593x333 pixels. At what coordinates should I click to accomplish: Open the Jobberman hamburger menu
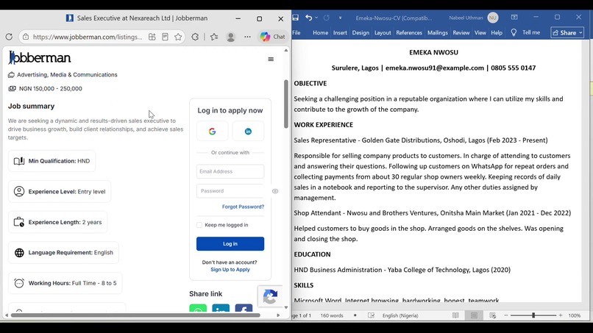(271, 59)
